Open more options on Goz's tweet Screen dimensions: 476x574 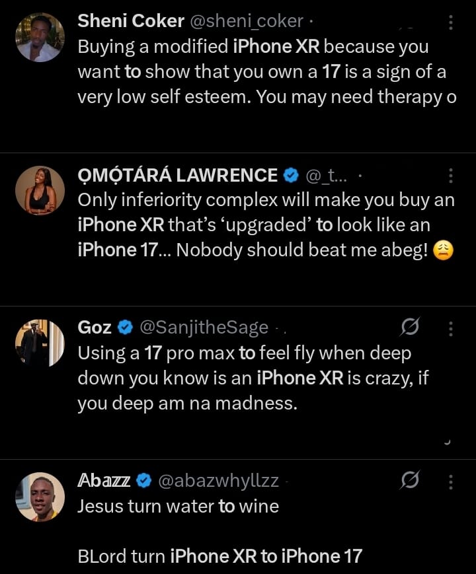(x=451, y=328)
